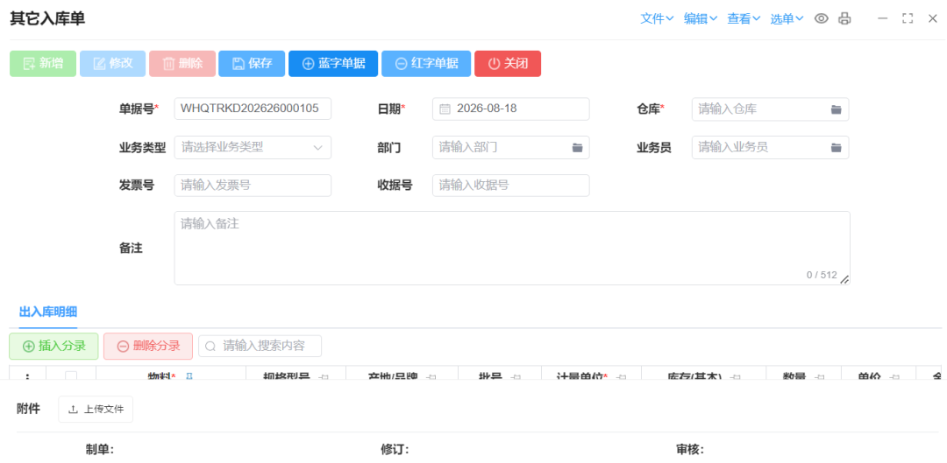Open the warehouse folder picker icon
Image resolution: width=947 pixels, height=463 pixels.
tap(836, 109)
